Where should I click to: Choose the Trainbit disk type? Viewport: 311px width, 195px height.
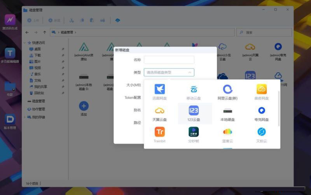(x=159, y=135)
